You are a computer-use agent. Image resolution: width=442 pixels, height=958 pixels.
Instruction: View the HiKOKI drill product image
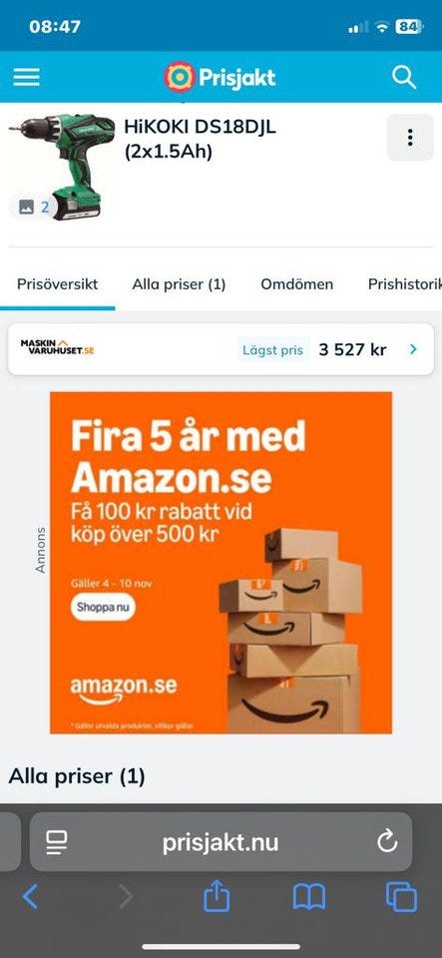click(x=62, y=167)
